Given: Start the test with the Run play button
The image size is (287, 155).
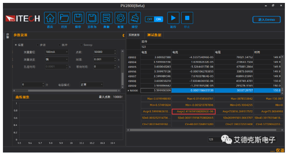Looking at the screenshot, I should [173, 18].
